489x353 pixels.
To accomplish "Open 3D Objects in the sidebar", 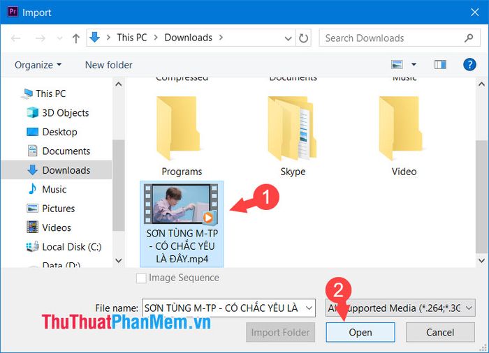I will 66,113.
